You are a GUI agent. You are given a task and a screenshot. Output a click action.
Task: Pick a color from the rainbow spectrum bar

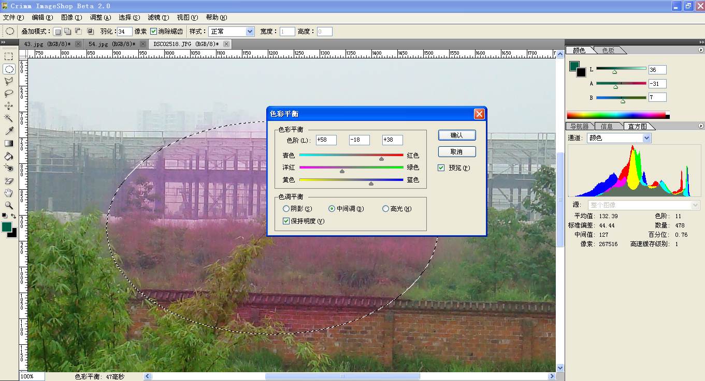[618, 115]
